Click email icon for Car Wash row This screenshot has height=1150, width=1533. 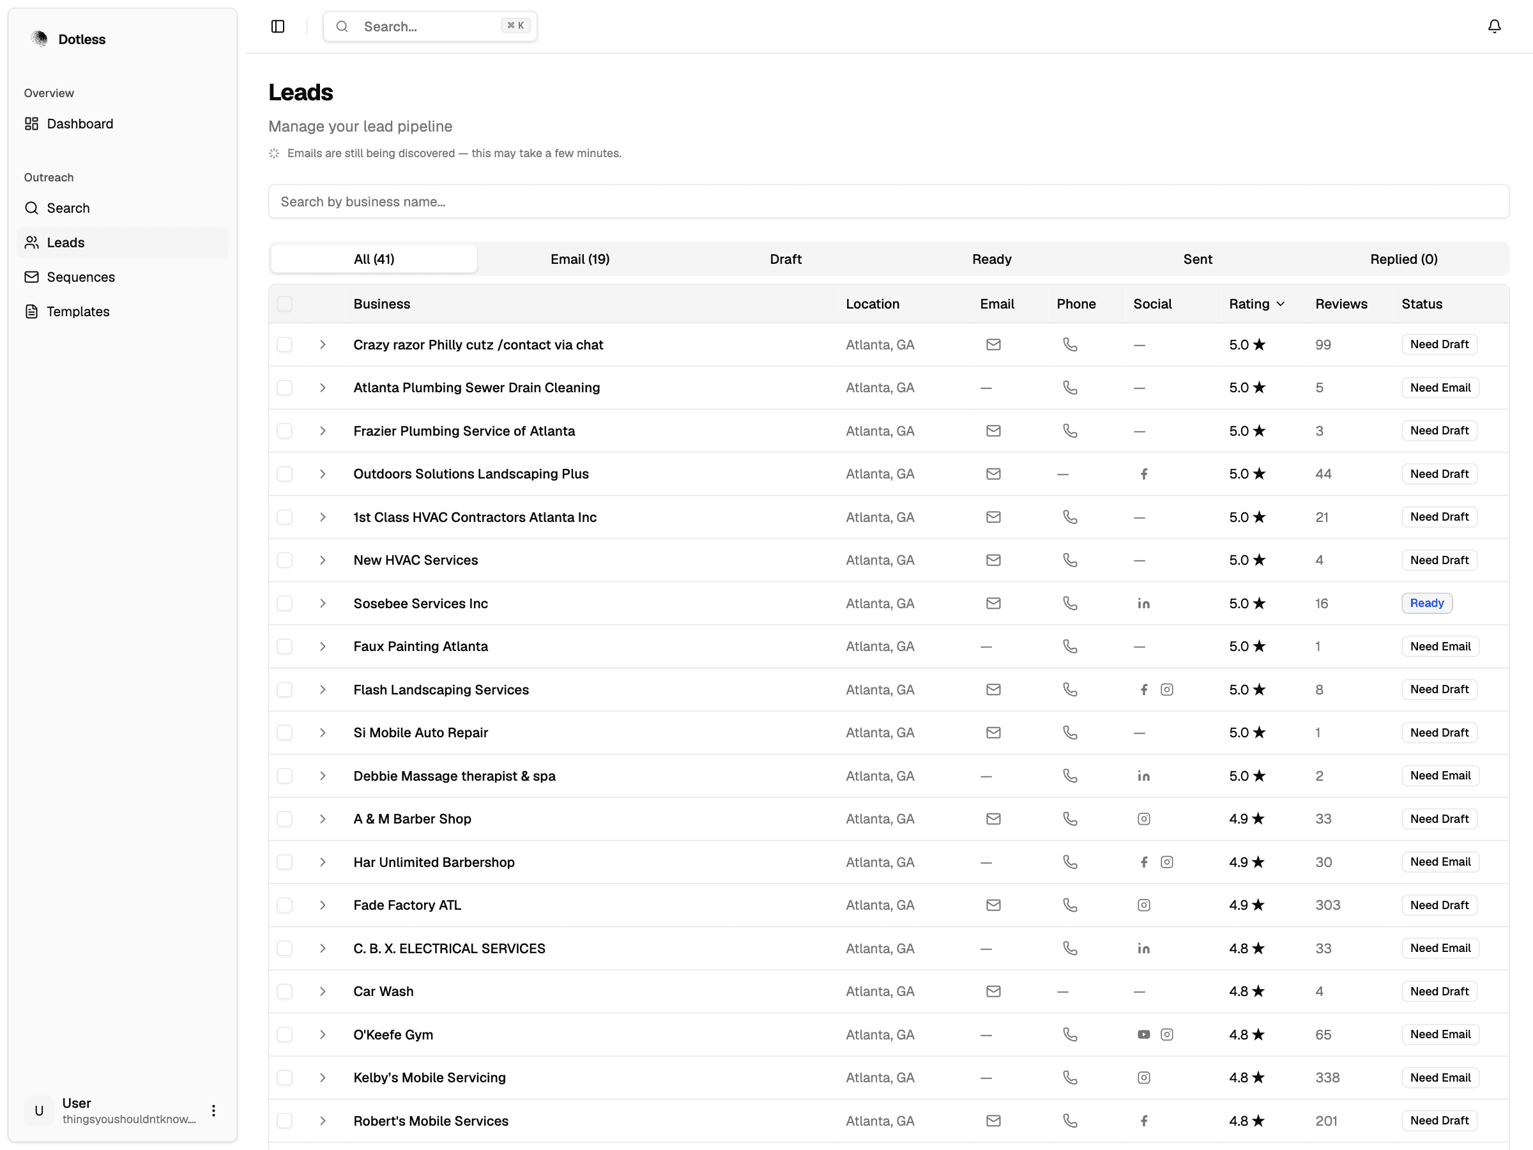point(993,992)
